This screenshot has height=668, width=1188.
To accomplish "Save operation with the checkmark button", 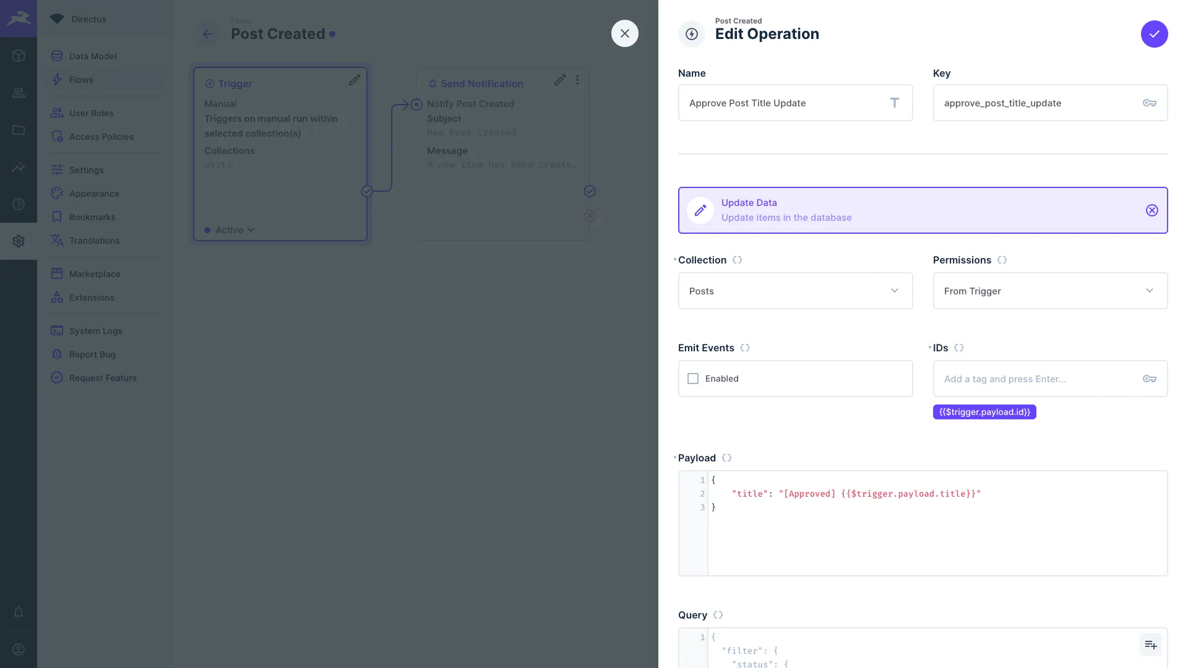I will tap(1154, 34).
